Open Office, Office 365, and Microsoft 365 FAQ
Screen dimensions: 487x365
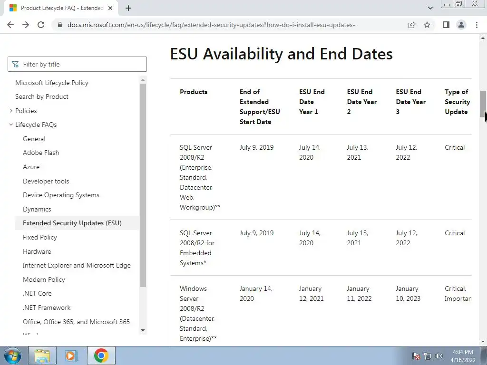[x=77, y=322]
